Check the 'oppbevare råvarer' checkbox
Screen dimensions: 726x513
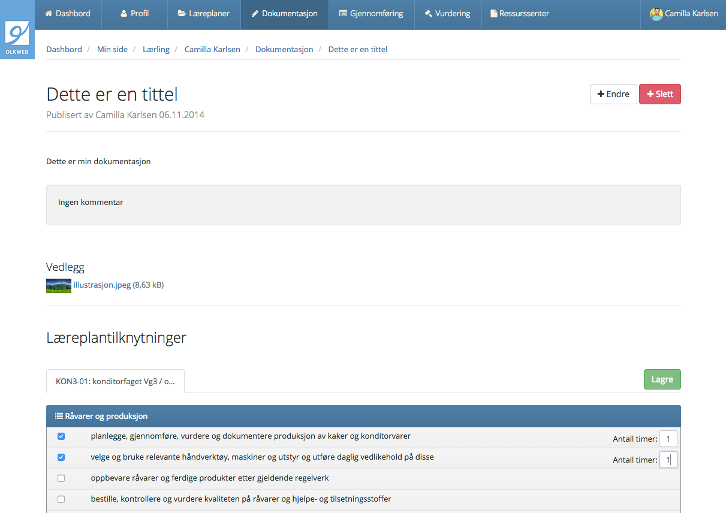[x=61, y=478]
